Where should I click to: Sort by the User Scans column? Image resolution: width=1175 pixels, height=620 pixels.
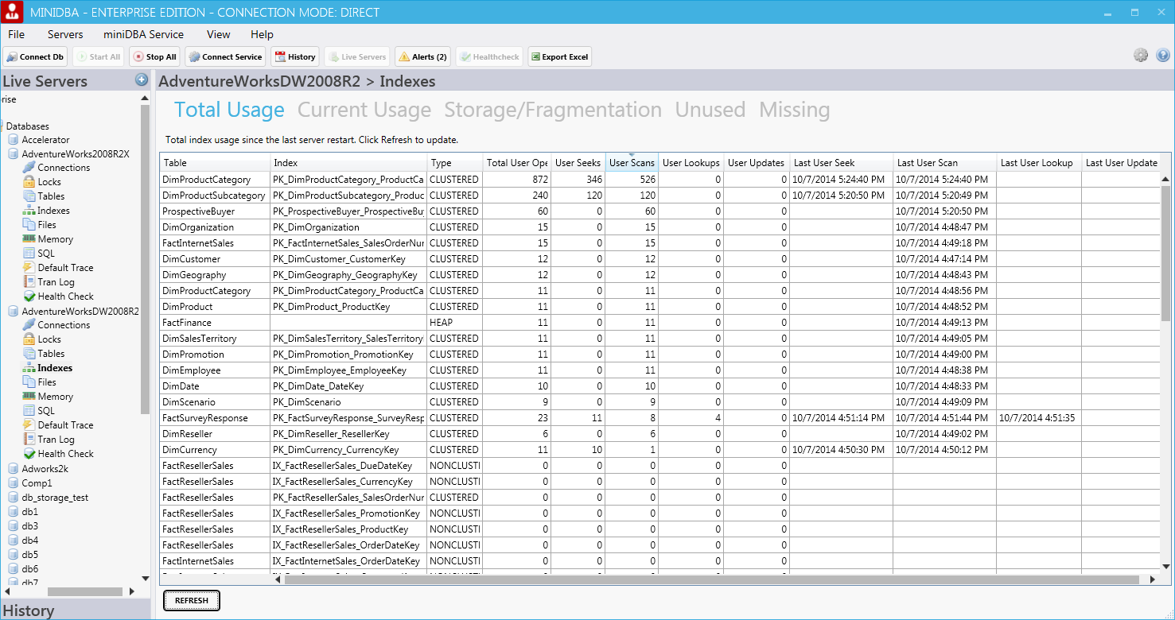coord(632,163)
